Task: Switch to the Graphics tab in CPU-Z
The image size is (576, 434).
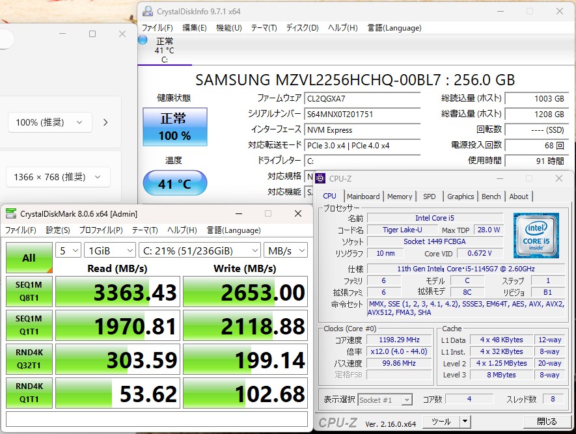Action: coord(460,197)
